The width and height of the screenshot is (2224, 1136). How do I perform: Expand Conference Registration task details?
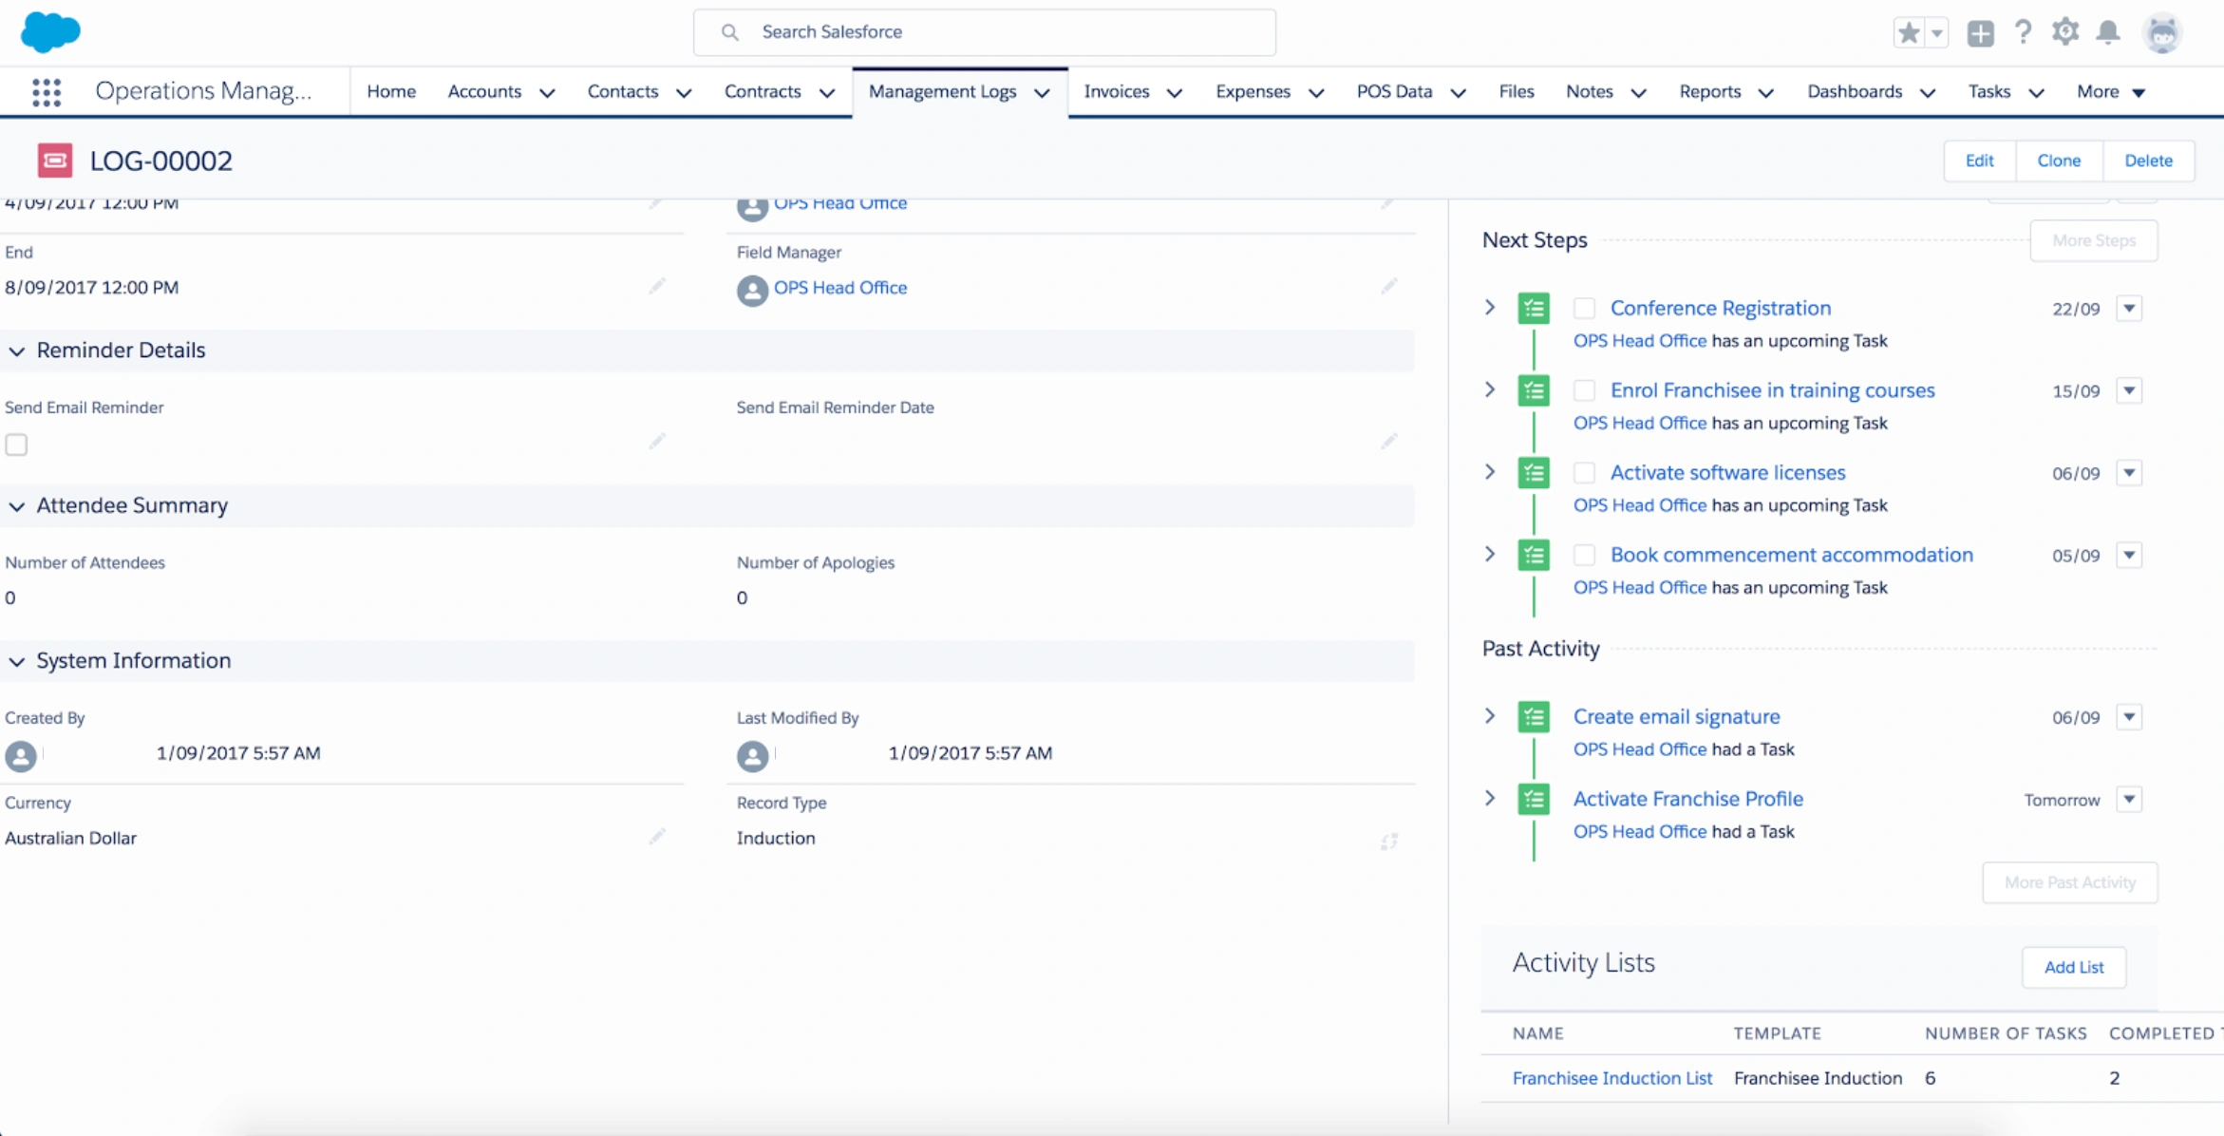click(x=1490, y=307)
